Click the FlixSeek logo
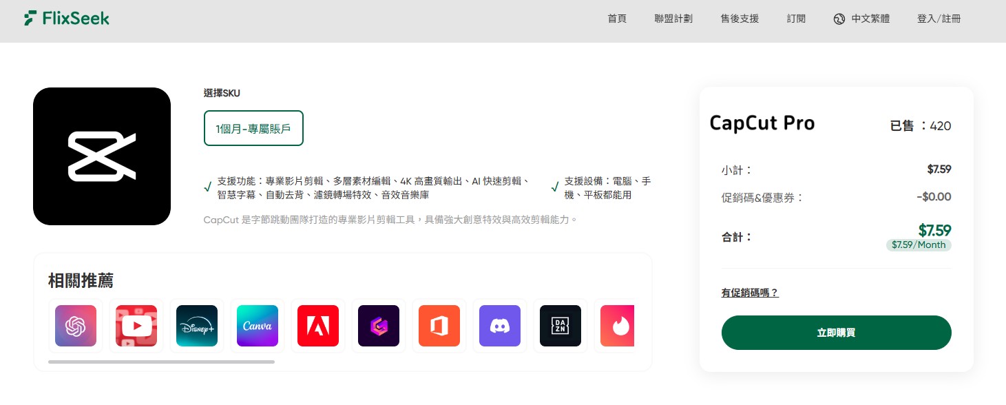Image resolution: width=1006 pixels, height=405 pixels. coord(66,19)
